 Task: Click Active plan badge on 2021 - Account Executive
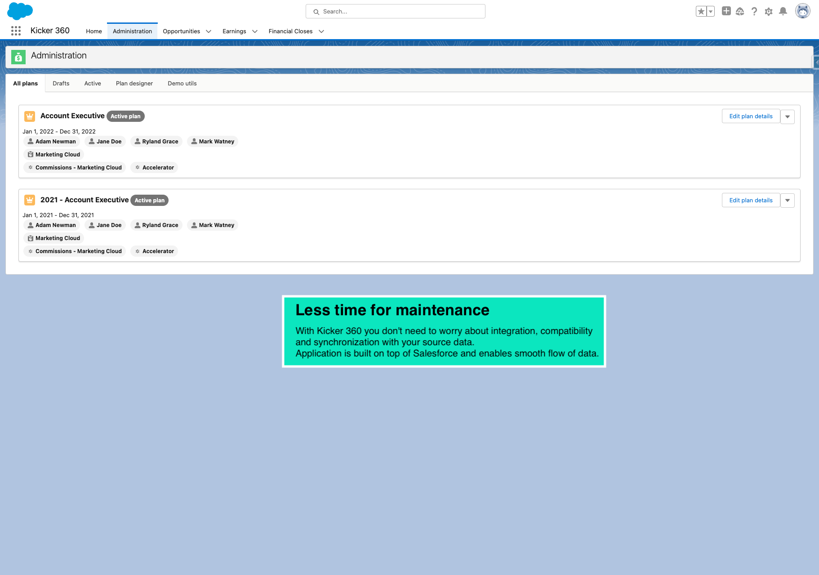[150, 201]
